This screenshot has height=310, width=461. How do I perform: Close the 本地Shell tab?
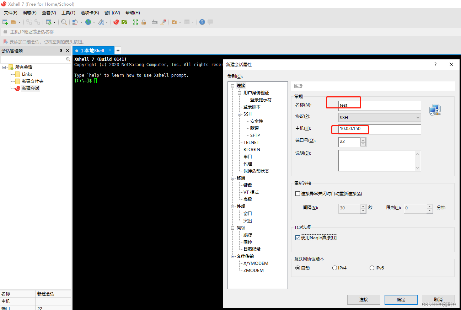(x=110, y=50)
